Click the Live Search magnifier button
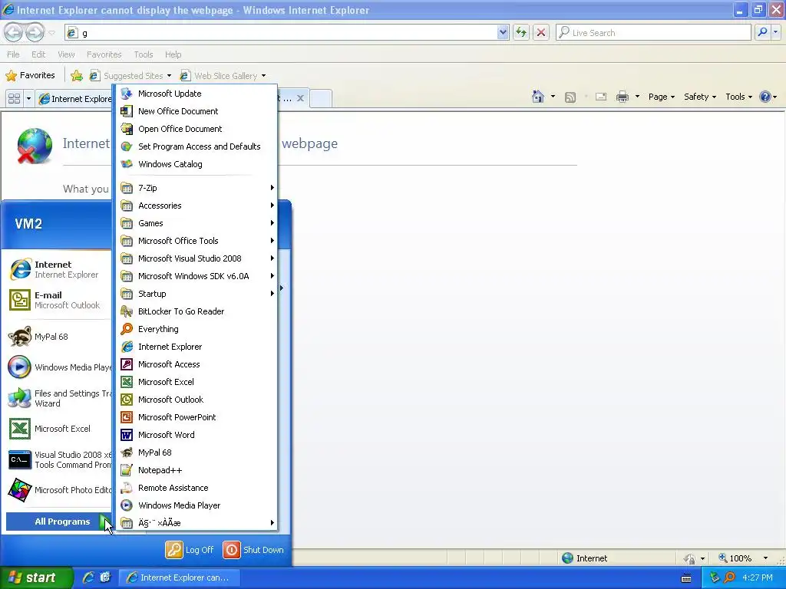786x589 pixels. point(763,32)
